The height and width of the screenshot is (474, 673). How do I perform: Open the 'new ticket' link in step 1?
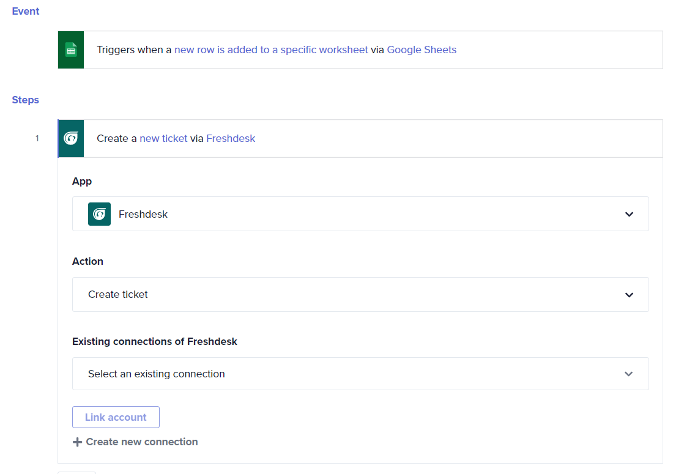163,139
